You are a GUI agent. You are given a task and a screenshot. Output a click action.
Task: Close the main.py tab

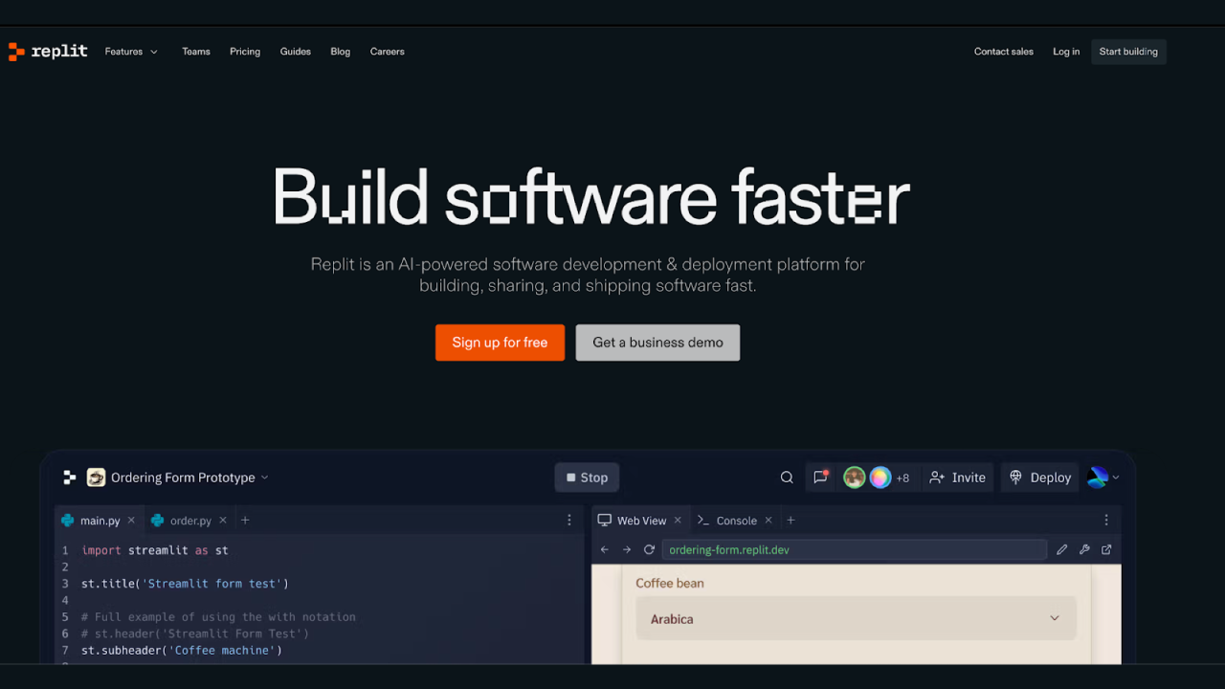(131, 521)
